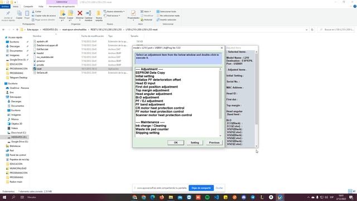Select Ink charge / Cleaning item
Screen dimensions: 357x201
point(151,126)
